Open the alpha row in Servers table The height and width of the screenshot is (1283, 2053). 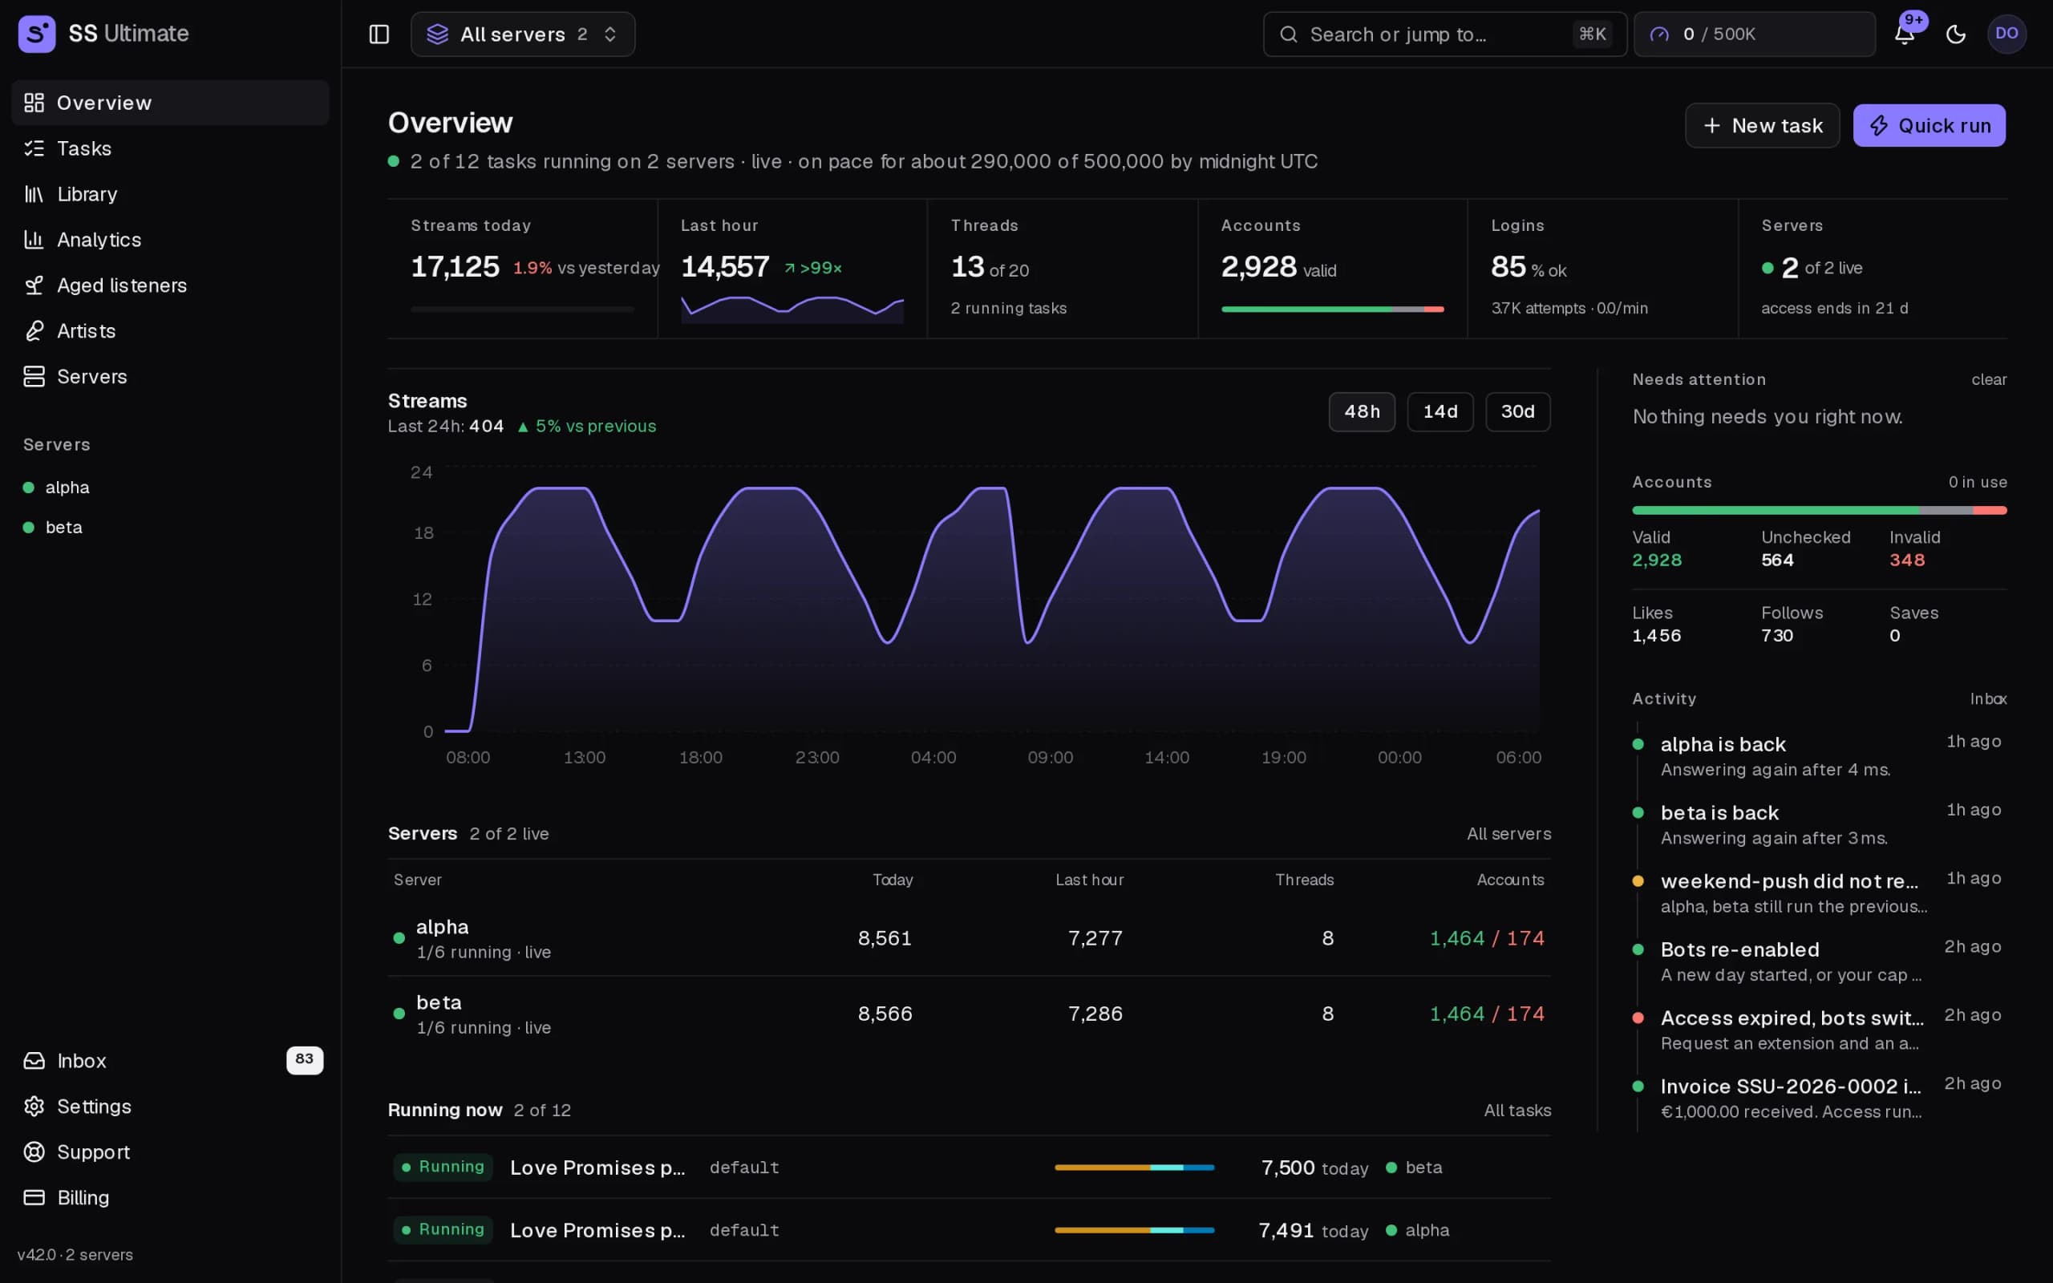(x=969, y=938)
